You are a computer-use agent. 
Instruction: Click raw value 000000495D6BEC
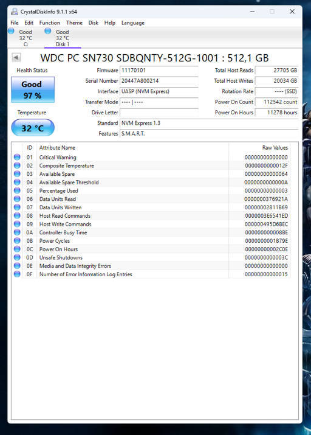click(x=267, y=224)
